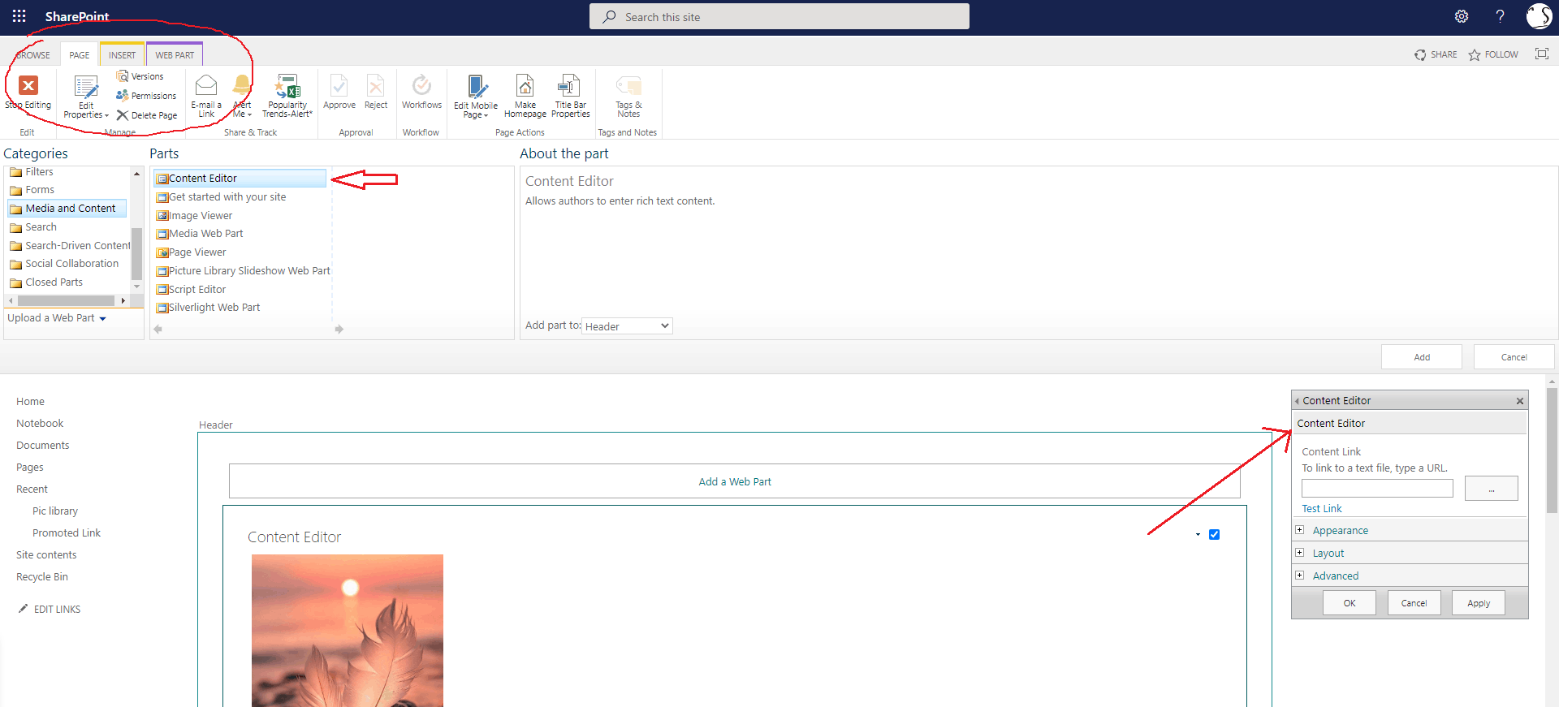Open Tags & Notes
Screen dimensions: 1559x707
point(628,96)
